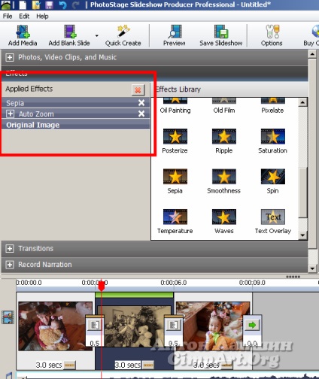Screen dimensions: 319x379
Task: Expand Auto Zoom effect settings
Action: [x=10, y=114]
